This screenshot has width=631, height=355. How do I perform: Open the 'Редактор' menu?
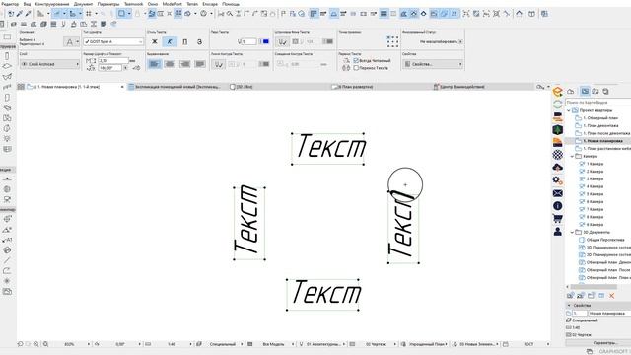pos(11,4)
